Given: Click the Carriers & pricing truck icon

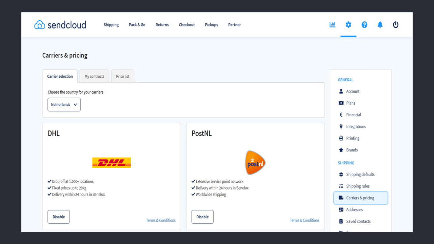Looking at the screenshot, I should tap(341, 198).
